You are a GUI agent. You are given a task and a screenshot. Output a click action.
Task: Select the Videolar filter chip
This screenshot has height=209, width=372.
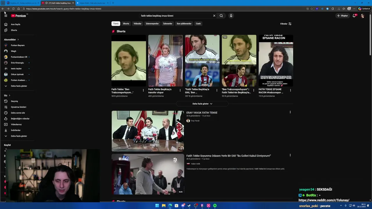[x=137, y=24]
